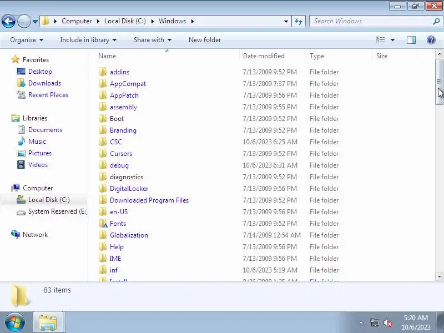Open Desktop in the navigation pane
The image size is (444, 333).
(40, 72)
